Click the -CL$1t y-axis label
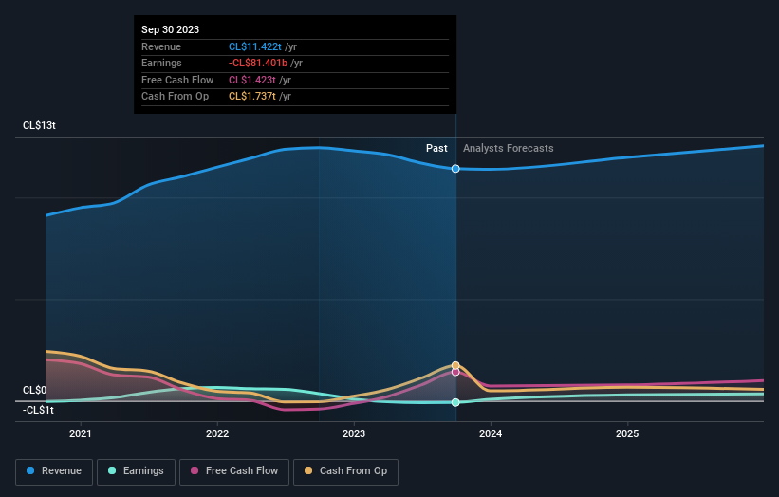779x497 pixels. tap(38, 410)
